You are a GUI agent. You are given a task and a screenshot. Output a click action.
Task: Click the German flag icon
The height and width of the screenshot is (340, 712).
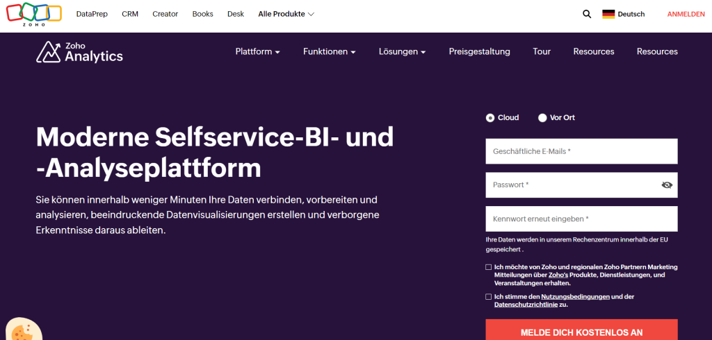tap(608, 14)
